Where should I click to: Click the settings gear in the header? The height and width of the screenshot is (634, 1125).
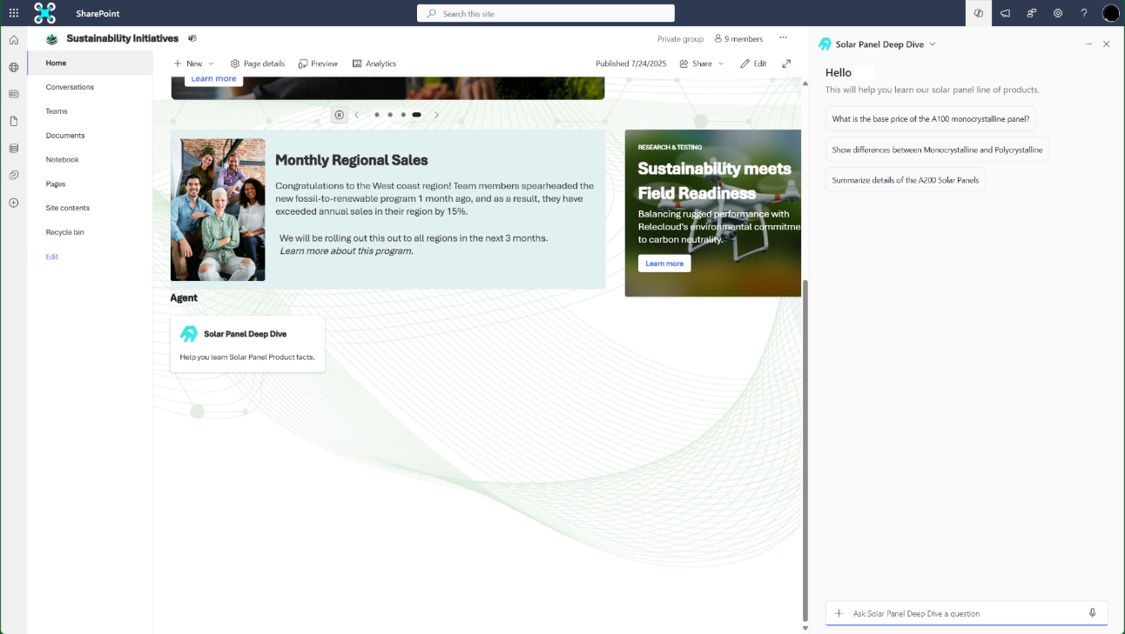point(1057,13)
